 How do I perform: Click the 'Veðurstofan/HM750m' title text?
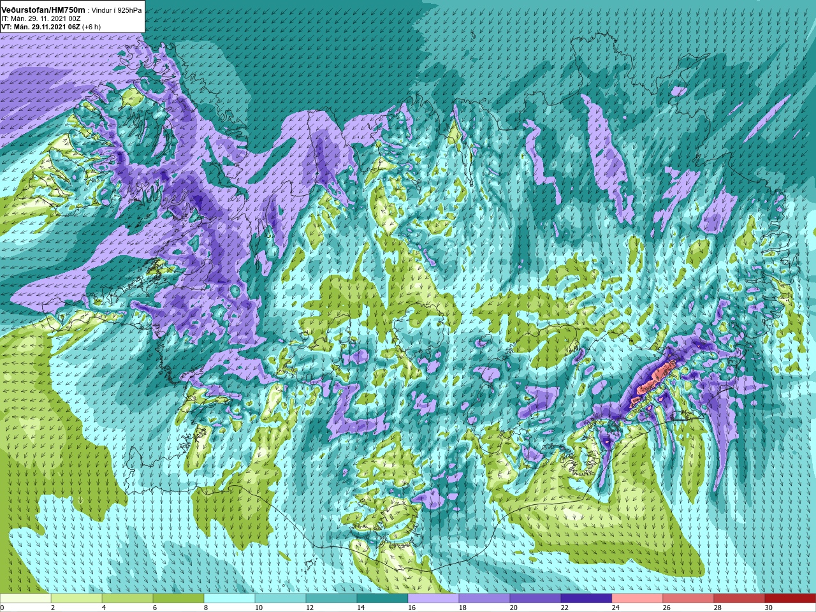tap(43, 10)
